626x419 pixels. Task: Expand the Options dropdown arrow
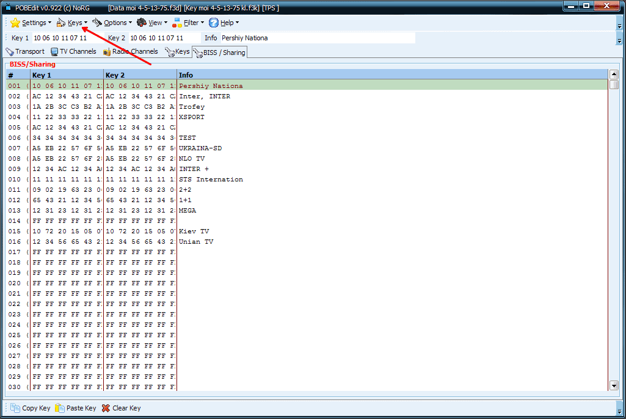130,23
